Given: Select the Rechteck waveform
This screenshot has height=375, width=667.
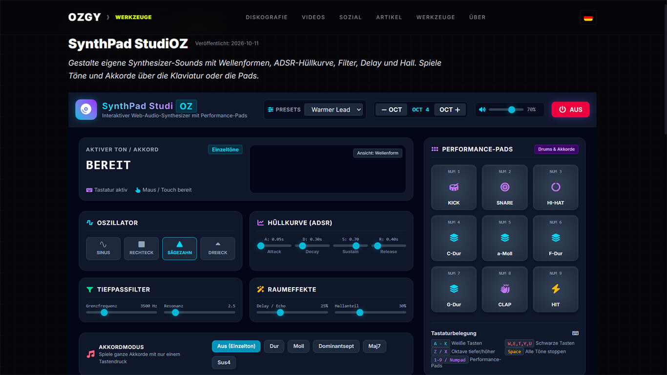Looking at the screenshot, I should [141, 249].
